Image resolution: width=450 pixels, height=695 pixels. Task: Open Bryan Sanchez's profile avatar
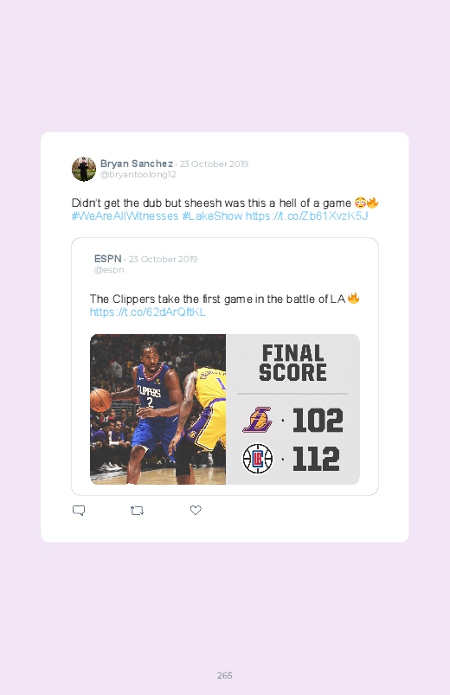click(84, 169)
